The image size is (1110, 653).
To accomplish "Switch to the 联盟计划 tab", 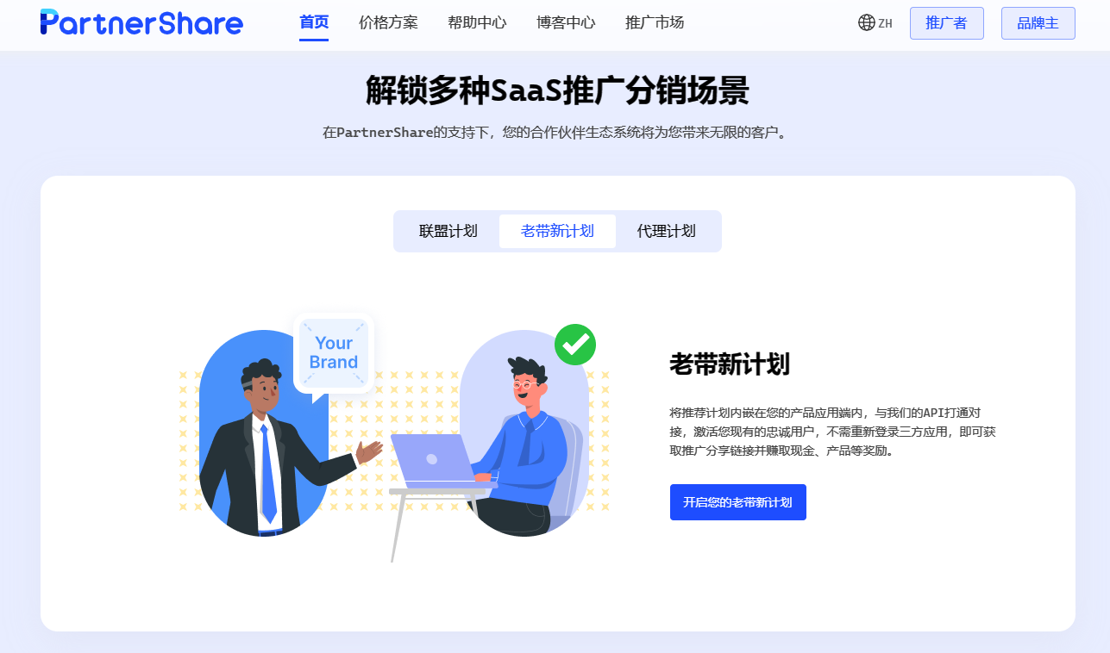I will click(x=448, y=232).
